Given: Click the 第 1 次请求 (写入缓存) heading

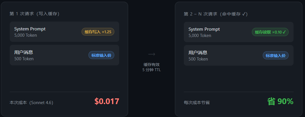Looking at the screenshot, I should [x=34, y=14].
